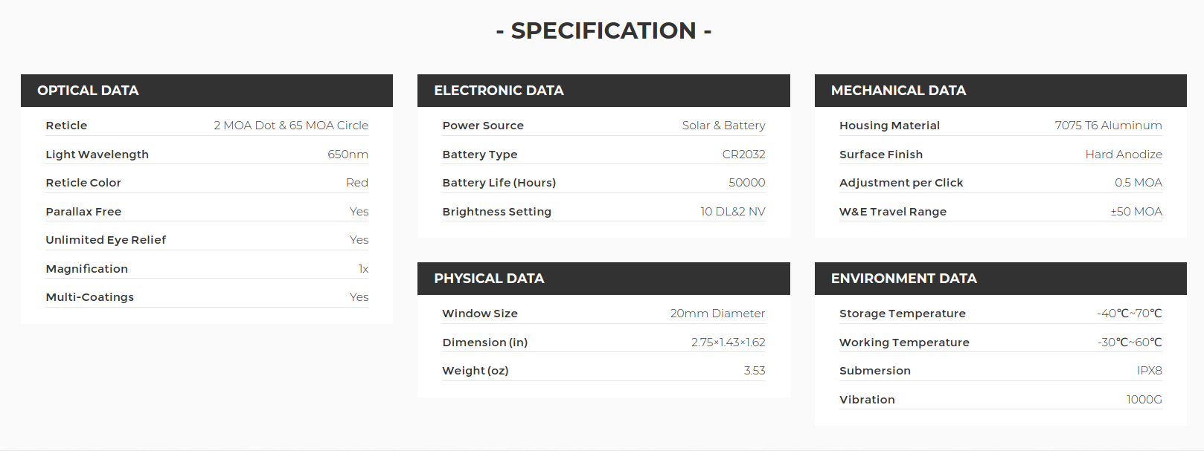The height and width of the screenshot is (451, 1204).
Task: Click the ENVIRONMENT DATA header bar
Action: [1001, 279]
